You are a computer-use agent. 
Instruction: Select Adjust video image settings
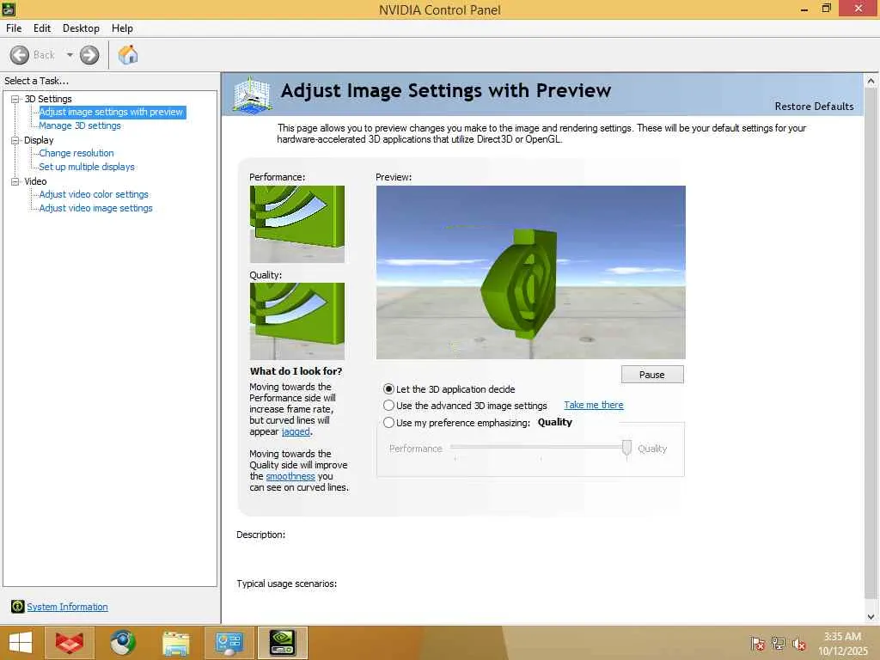(96, 208)
